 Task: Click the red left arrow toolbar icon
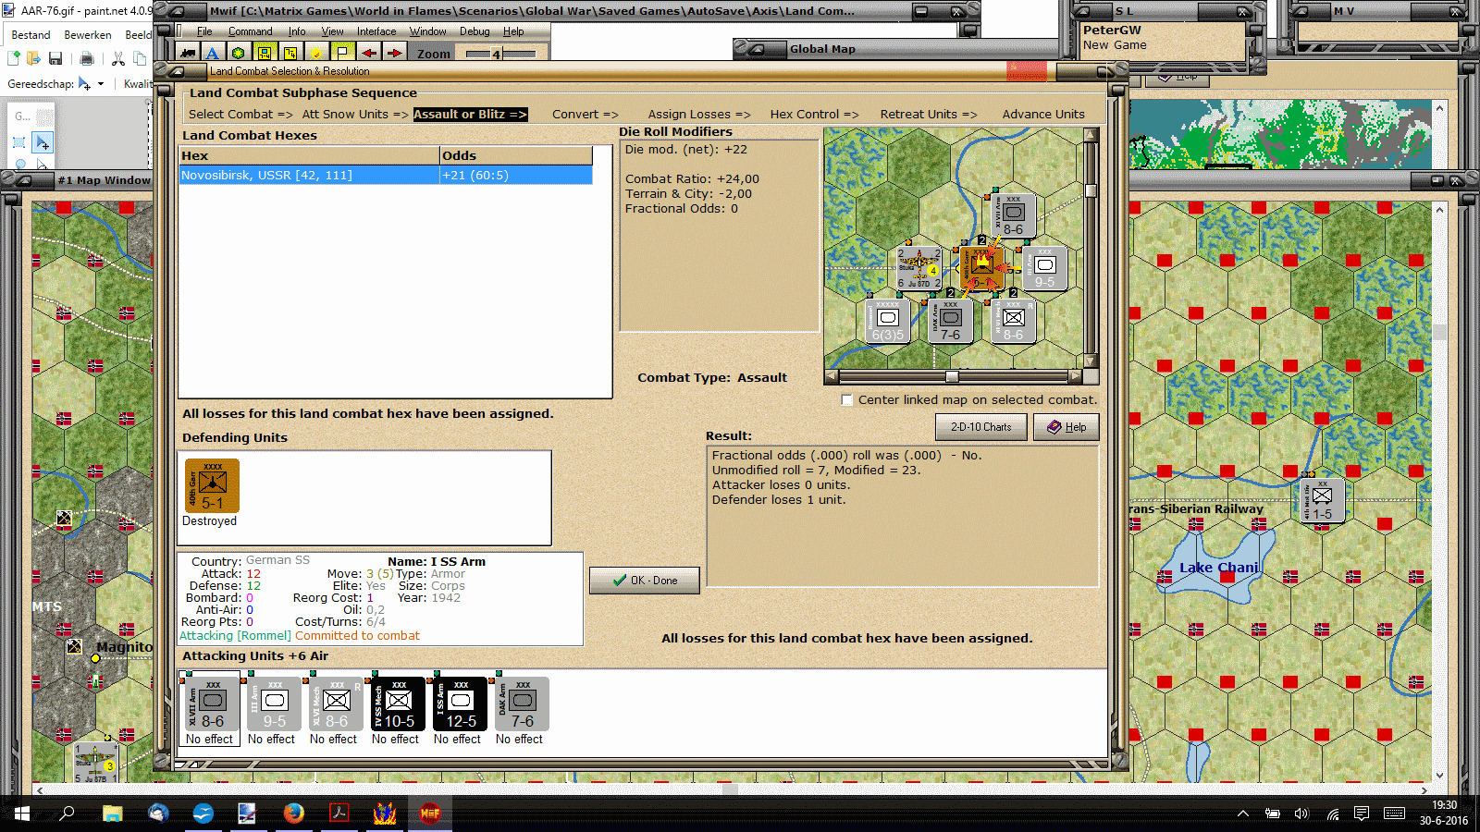369,53
